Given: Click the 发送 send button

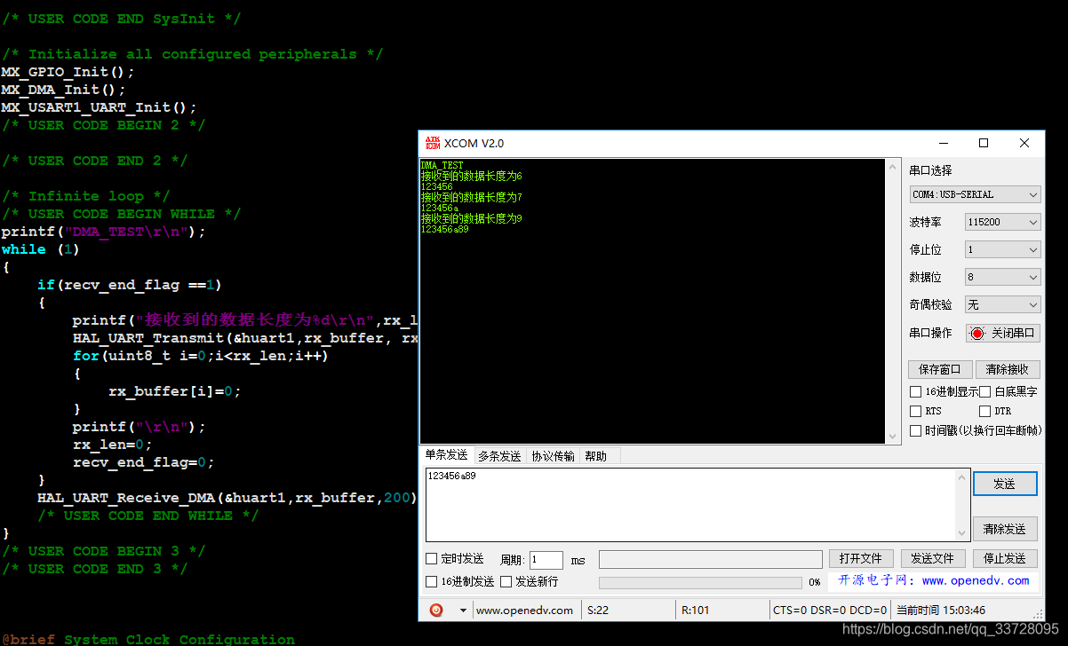Looking at the screenshot, I should 1004,484.
